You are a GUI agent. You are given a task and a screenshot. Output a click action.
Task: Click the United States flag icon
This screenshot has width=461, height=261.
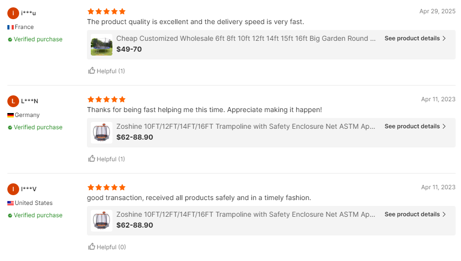[10, 203]
